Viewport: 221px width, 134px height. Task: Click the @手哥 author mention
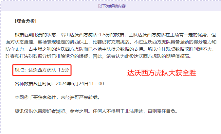(31, 97)
